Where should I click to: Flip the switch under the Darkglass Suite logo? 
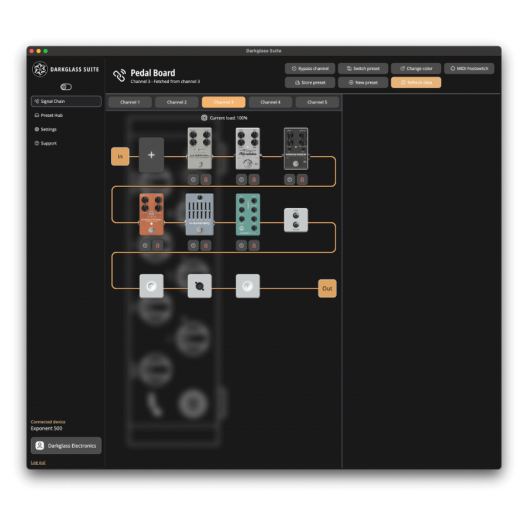coord(66,87)
